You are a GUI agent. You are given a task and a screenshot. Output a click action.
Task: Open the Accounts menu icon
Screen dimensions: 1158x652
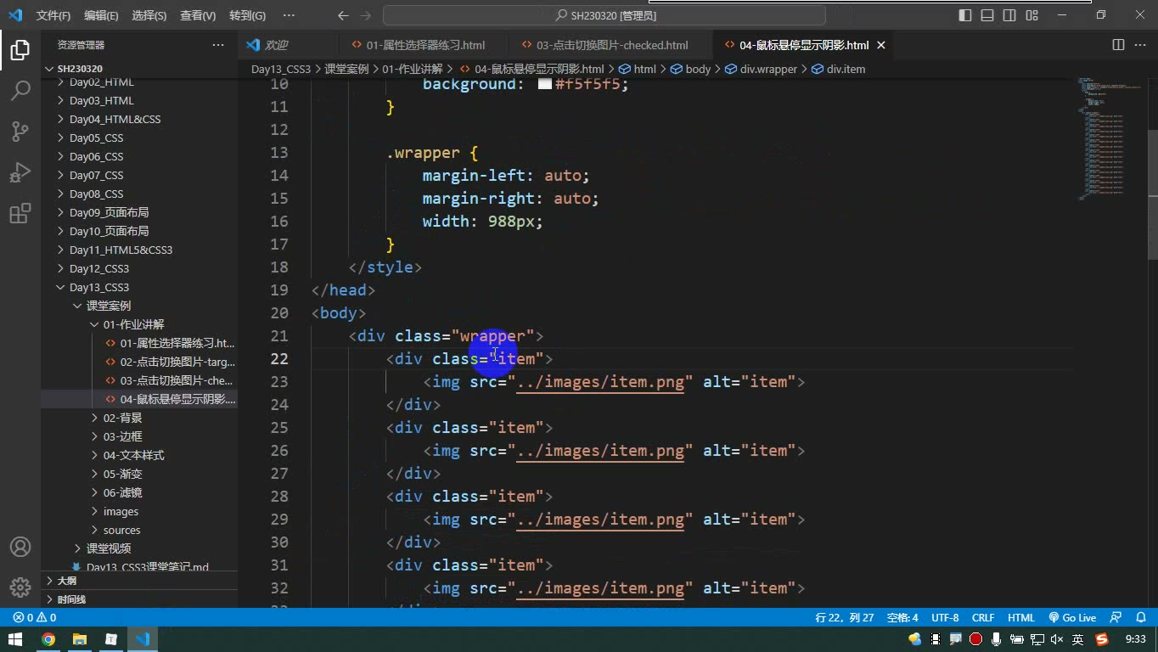click(x=20, y=547)
